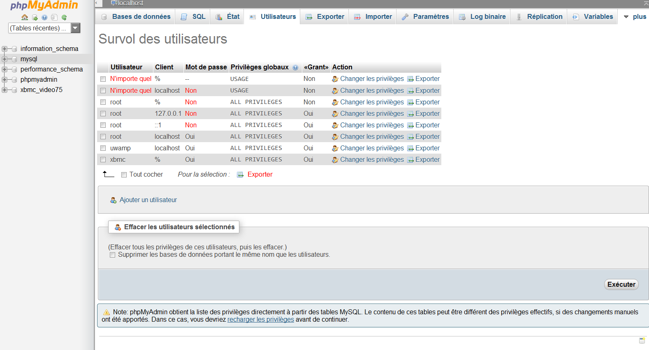
Task: Check the uwamp user checkbox
Action: [103, 148]
